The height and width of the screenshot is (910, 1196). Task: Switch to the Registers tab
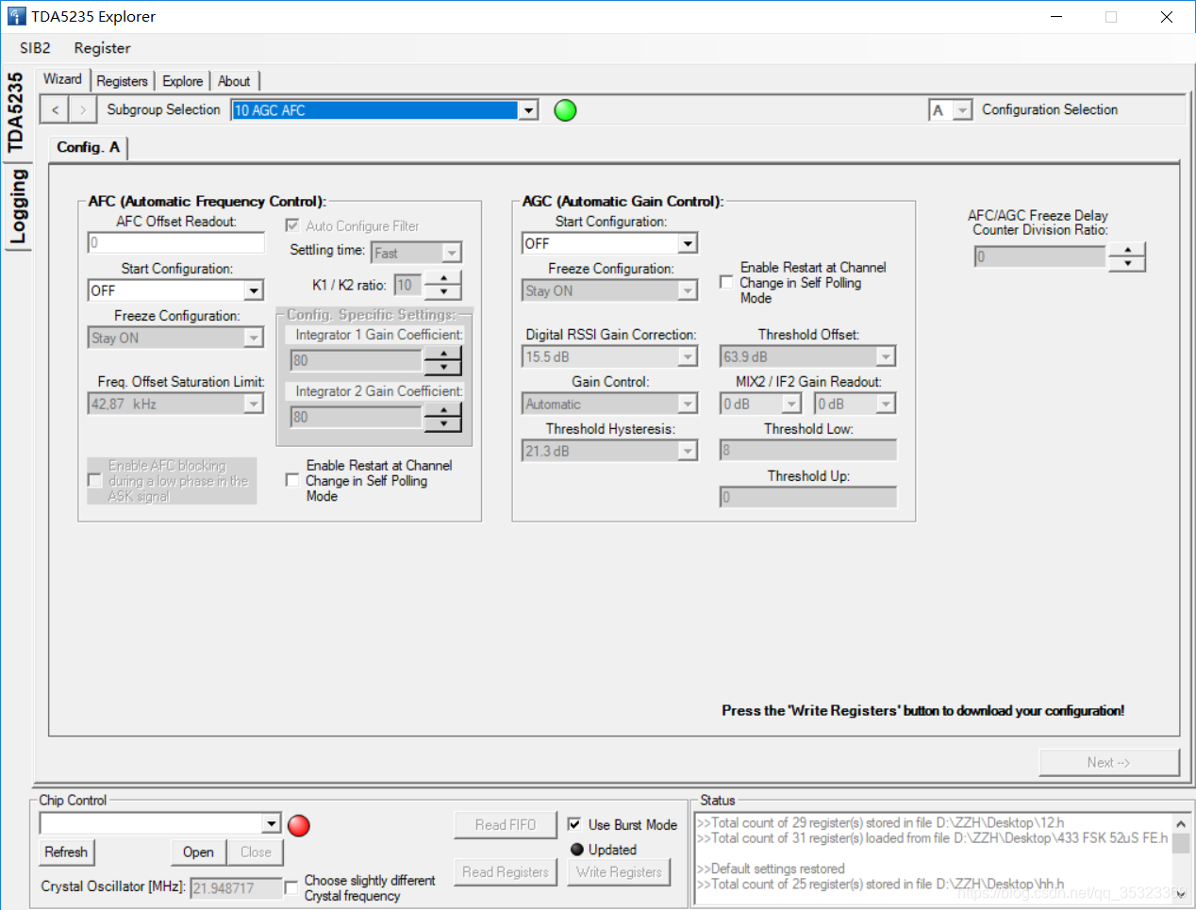click(123, 81)
